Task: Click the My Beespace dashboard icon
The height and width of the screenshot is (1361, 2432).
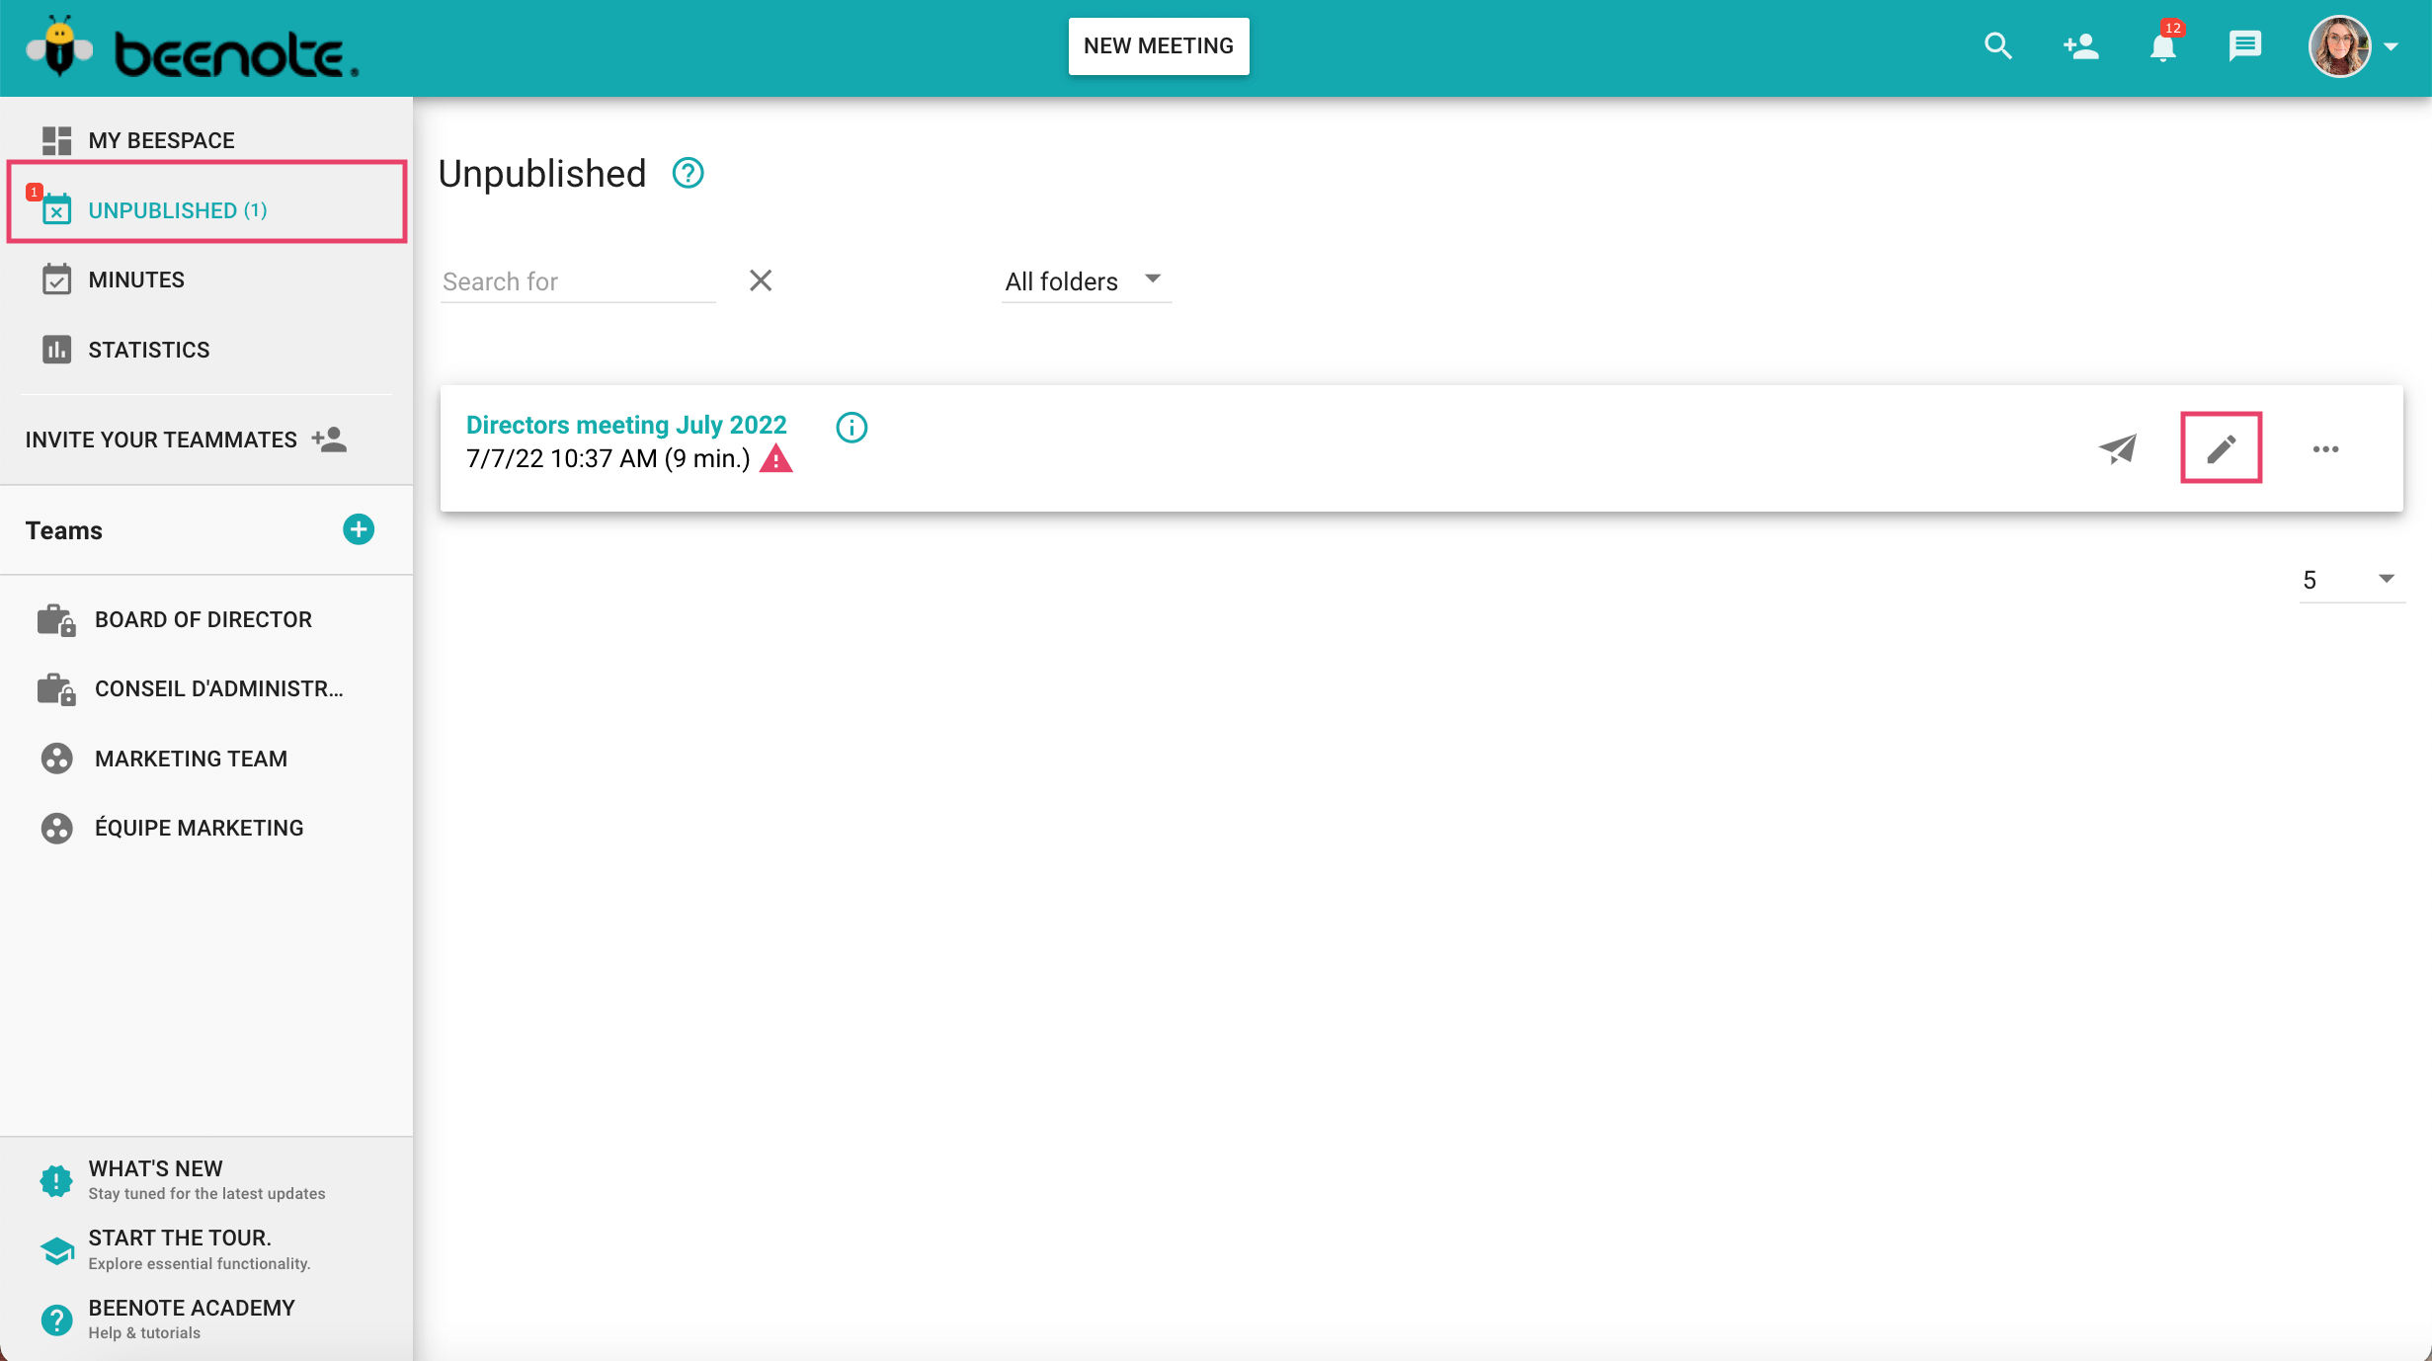Action: pos(56,140)
